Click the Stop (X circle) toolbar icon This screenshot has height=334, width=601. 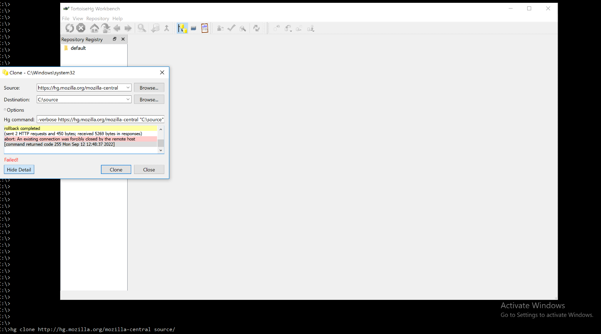(81, 28)
